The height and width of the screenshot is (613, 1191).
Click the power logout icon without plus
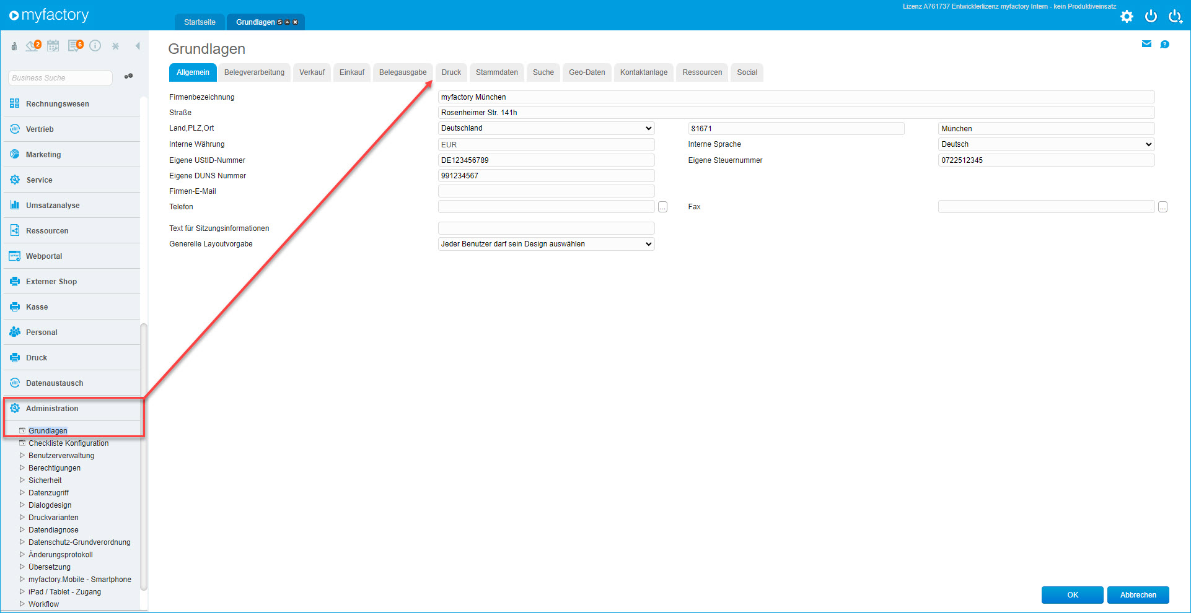[1151, 17]
